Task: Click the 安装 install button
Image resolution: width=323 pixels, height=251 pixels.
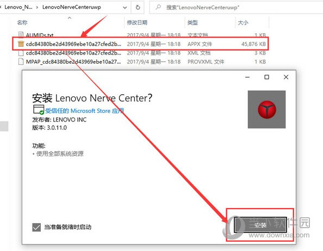Action: [x=260, y=225]
